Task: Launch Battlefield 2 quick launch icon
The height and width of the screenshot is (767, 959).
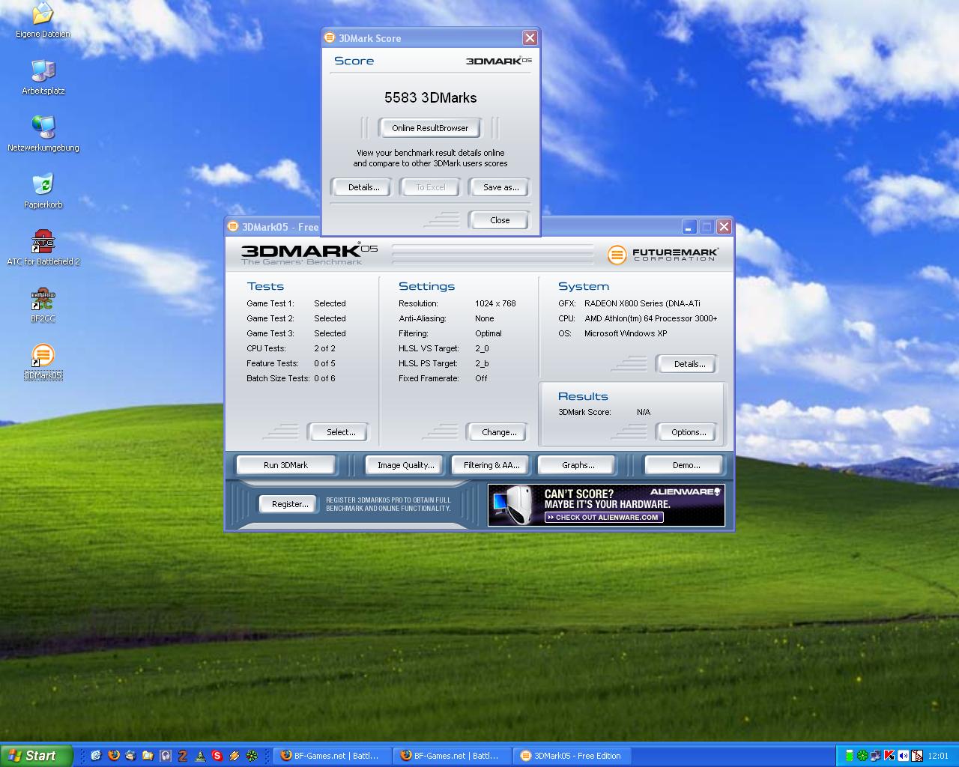Action: pos(183,756)
